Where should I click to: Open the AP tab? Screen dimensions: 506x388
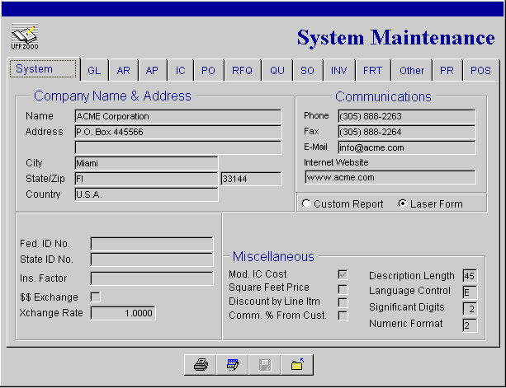[x=152, y=71]
